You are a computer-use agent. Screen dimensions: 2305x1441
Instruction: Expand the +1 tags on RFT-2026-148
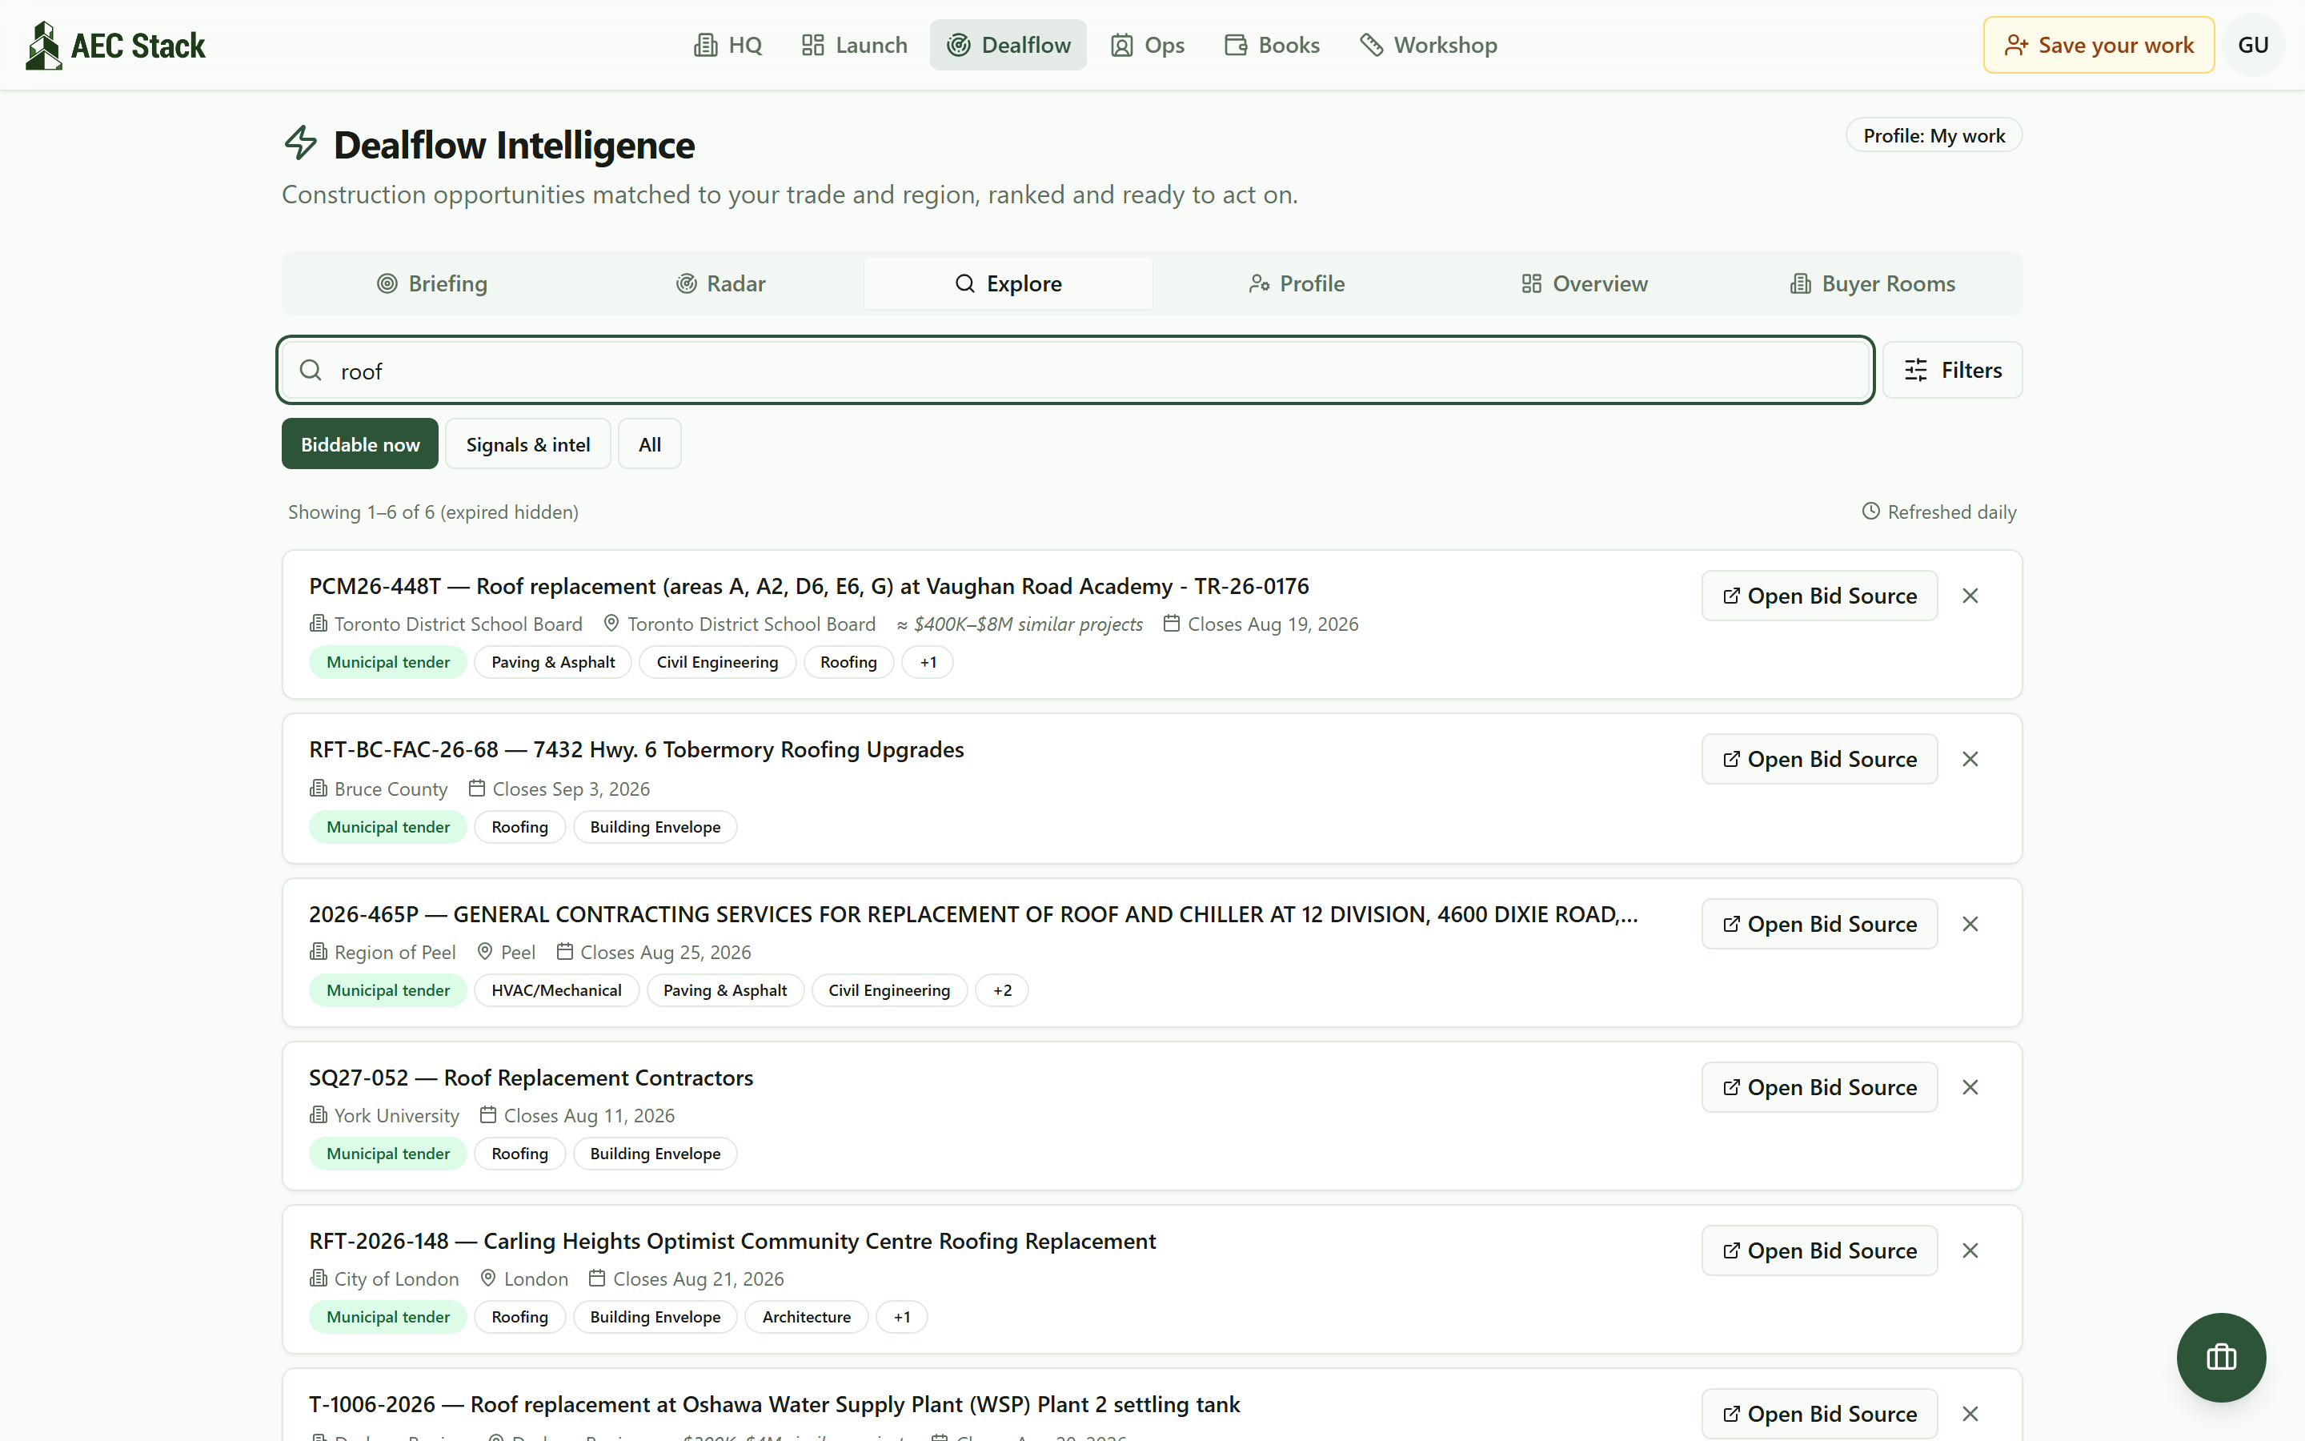click(901, 1317)
